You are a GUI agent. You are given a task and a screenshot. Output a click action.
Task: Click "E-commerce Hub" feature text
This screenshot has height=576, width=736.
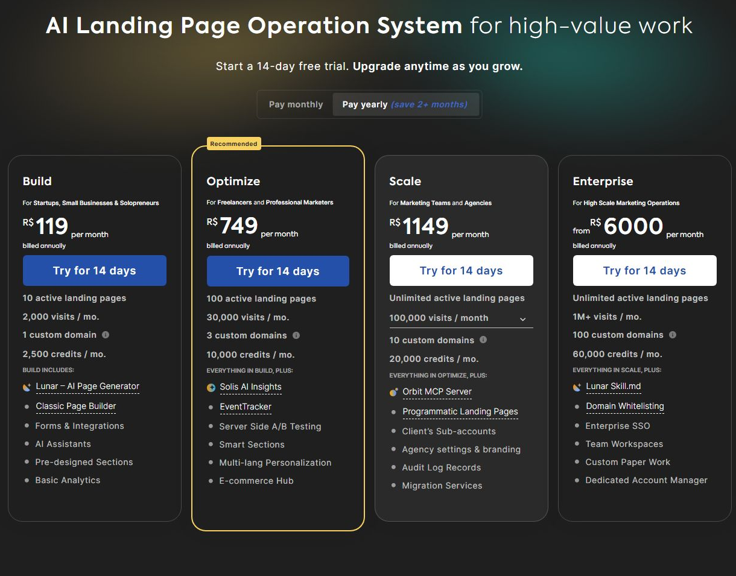click(x=256, y=481)
